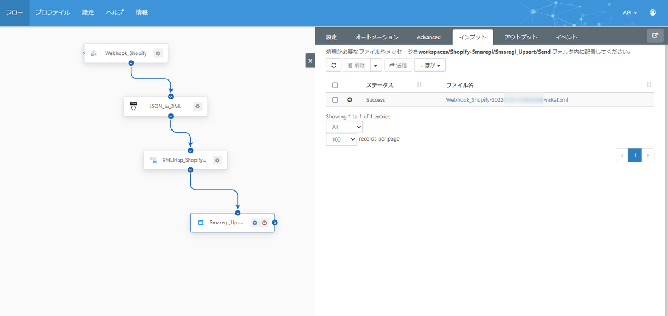Refresh the input file list
668x316 pixels.
[x=333, y=65]
